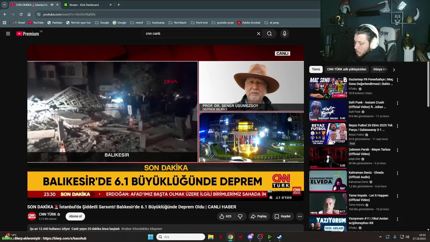Open Discord from the taskbar
The image size is (430, 242).
click(x=250, y=237)
